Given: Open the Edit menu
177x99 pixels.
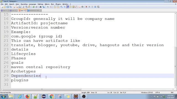Looking at the screenshot, I should pyautogui.click(x=6, y=4).
